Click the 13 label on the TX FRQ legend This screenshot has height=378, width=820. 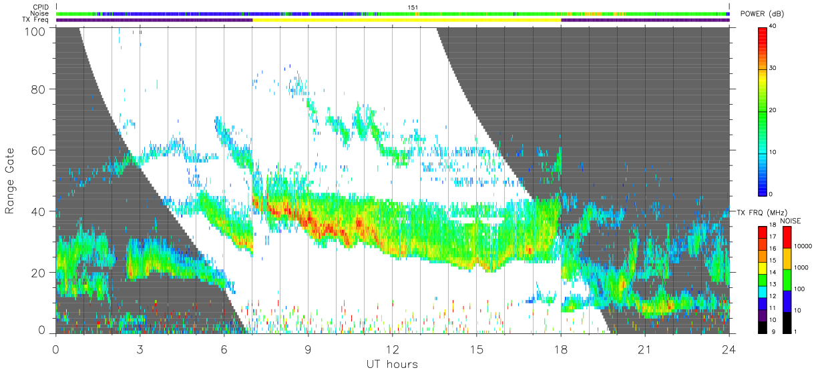(773, 285)
